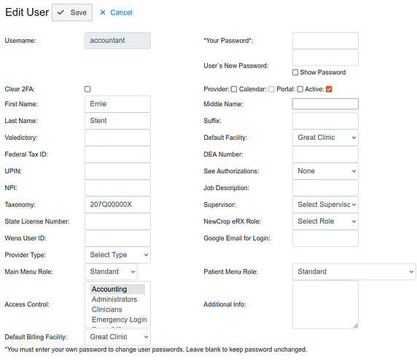Click the Middle Name input field
The height and width of the screenshot is (364, 417).
pyautogui.click(x=325, y=104)
